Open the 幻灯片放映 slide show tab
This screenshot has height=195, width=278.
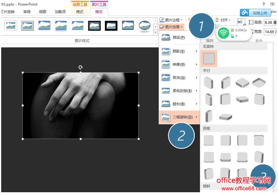tap(8, 12)
